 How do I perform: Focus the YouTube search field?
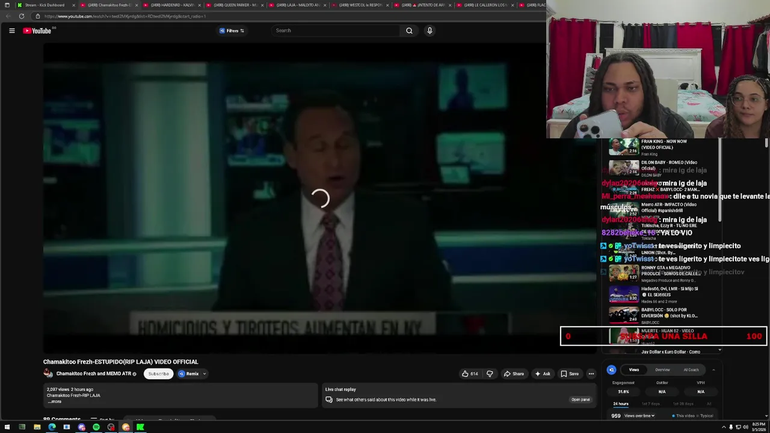(x=336, y=31)
